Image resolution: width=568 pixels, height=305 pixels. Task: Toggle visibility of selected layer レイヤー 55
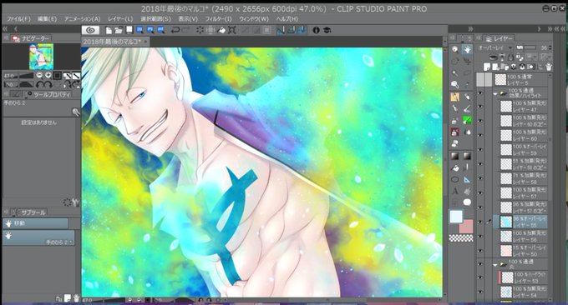pyautogui.click(x=480, y=222)
